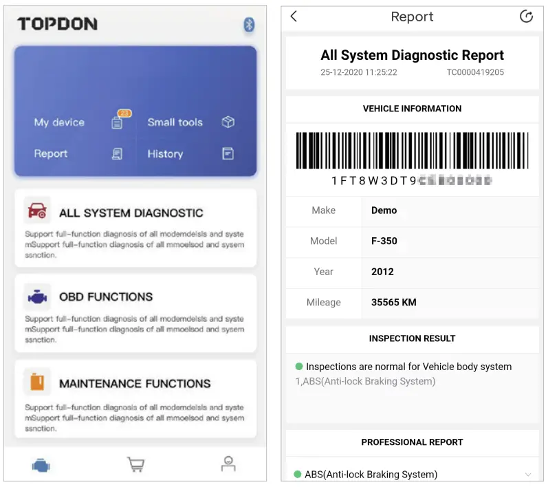Select VIN text 1FT8W3DT9
Viewport: 548px width, 487px height.
[373, 181]
